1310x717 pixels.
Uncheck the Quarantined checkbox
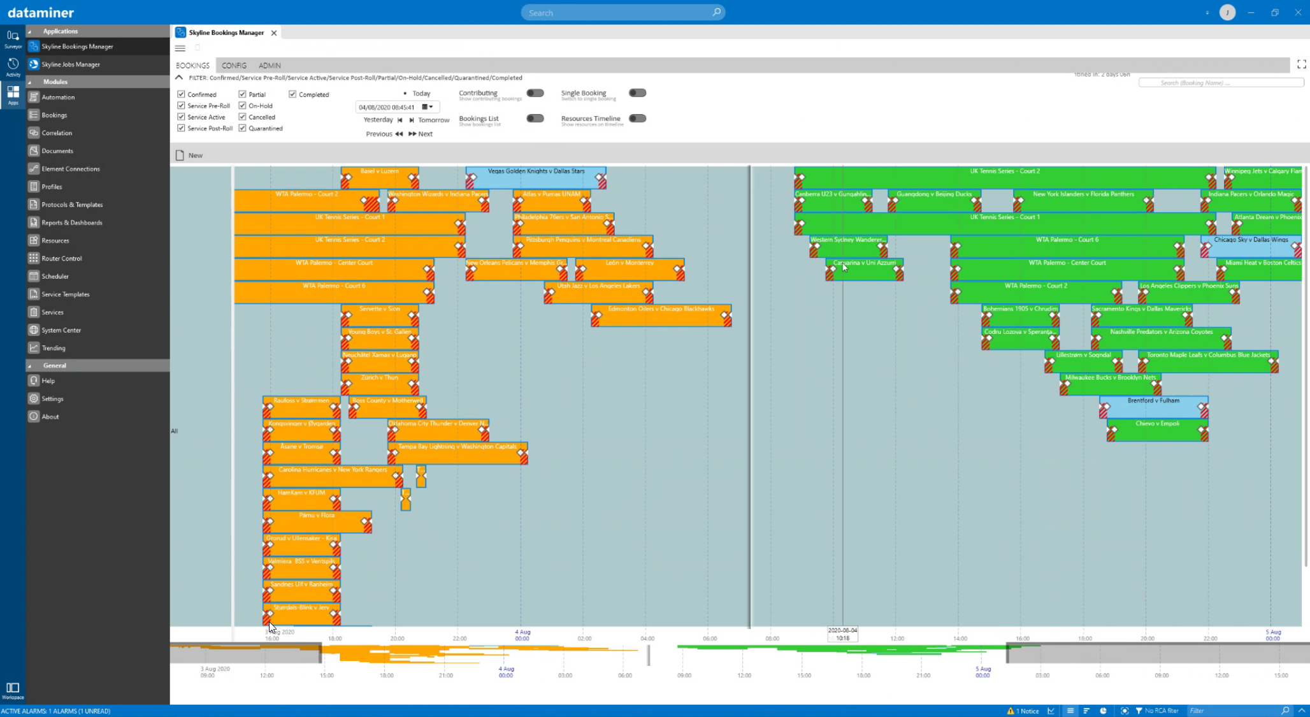242,128
